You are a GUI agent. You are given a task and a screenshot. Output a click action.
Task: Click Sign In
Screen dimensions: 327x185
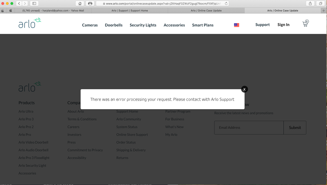(283, 25)
